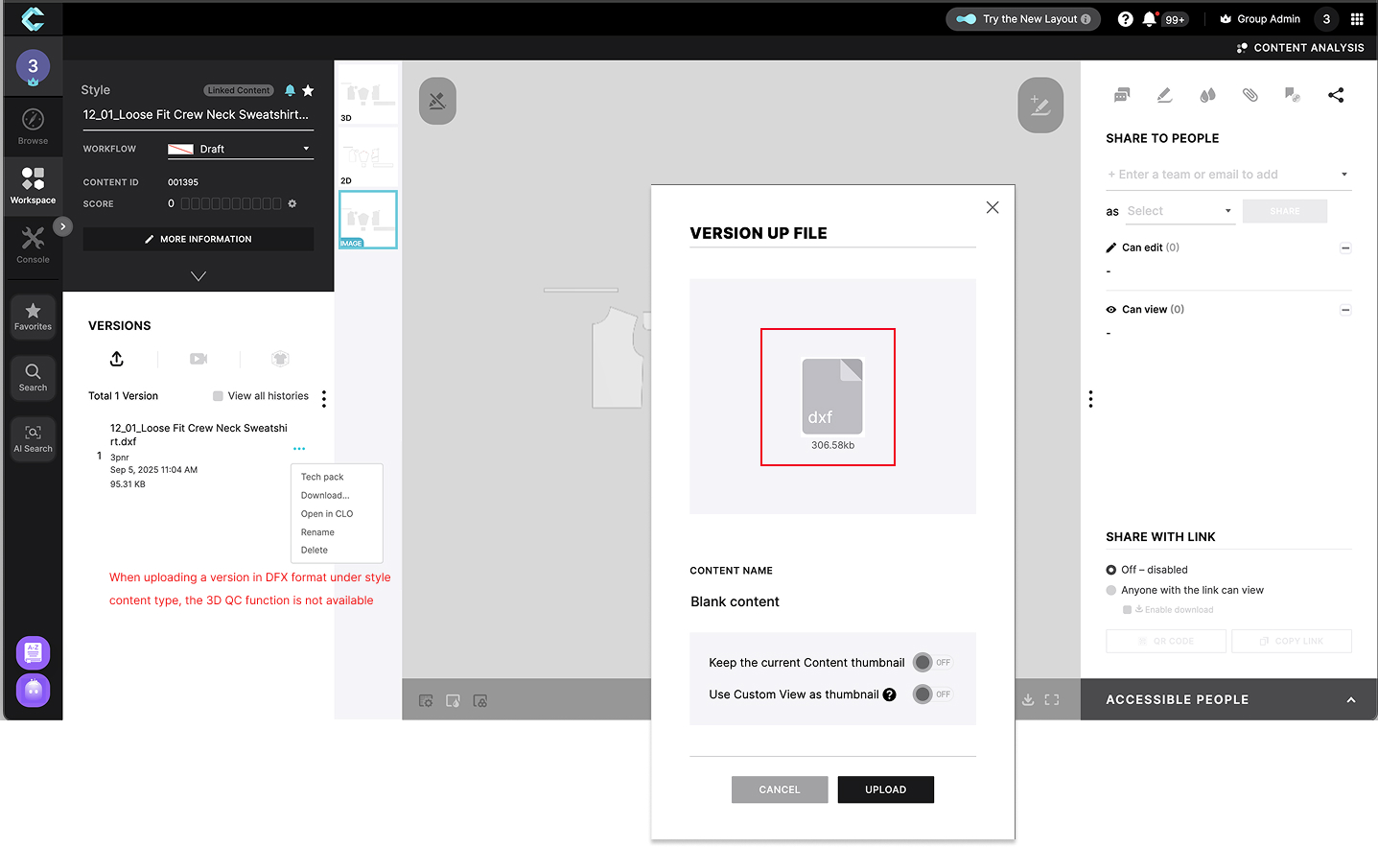Select the Upload version icon under VERSIONS
The image size is (1378, 847).
[x=116, y=358]
